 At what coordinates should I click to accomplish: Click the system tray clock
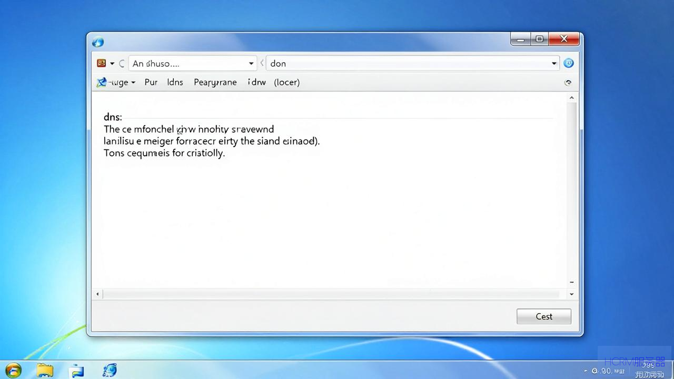point(649,370)
